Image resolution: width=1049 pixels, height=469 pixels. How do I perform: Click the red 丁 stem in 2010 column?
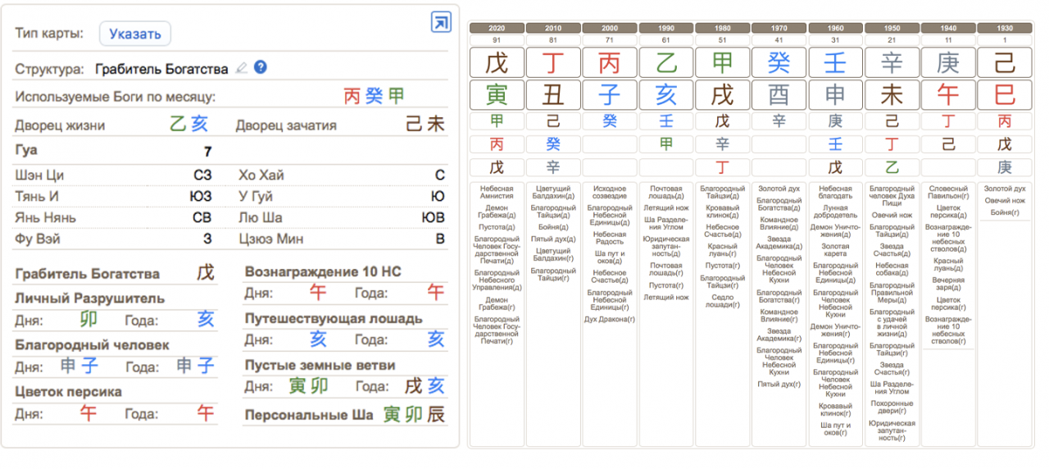click(x=553, y=62)
